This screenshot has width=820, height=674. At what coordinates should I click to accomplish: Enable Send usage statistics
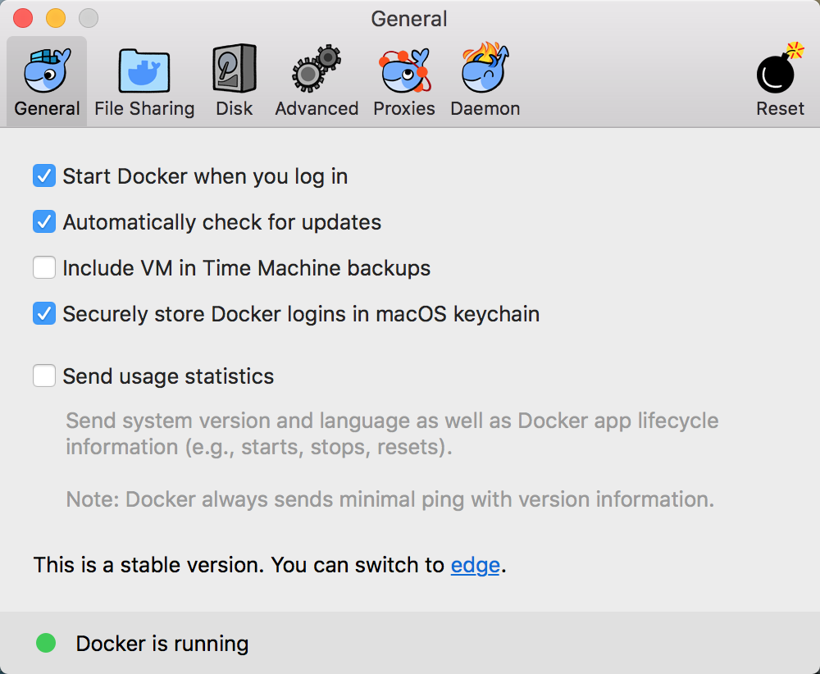click(x=43, y=376)
